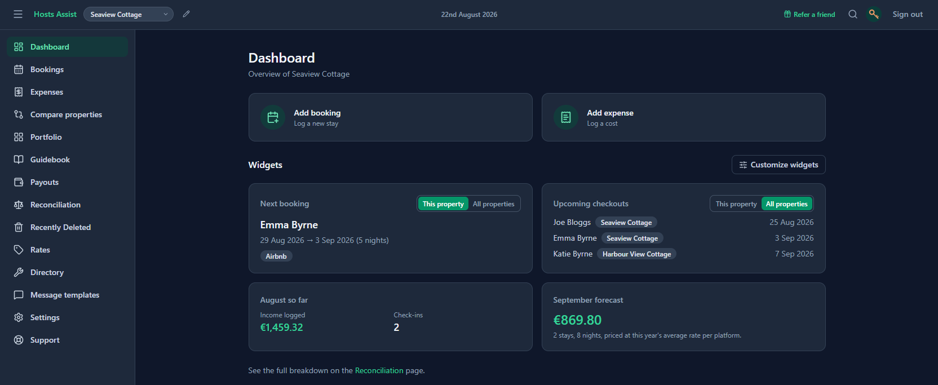Screen dimensions: 938x385
Task: Click the Payouts wallet icon
Action: (19, 182)
